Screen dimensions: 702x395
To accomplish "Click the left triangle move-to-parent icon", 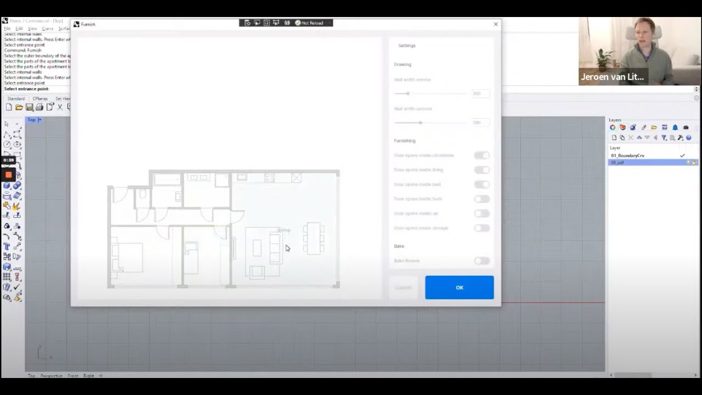I will click(x=655, y=138).
